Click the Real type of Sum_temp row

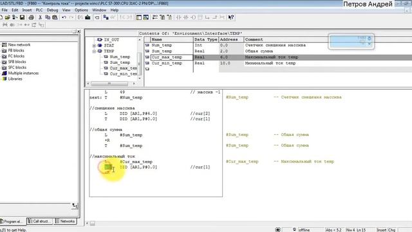[x=206, y=52]
